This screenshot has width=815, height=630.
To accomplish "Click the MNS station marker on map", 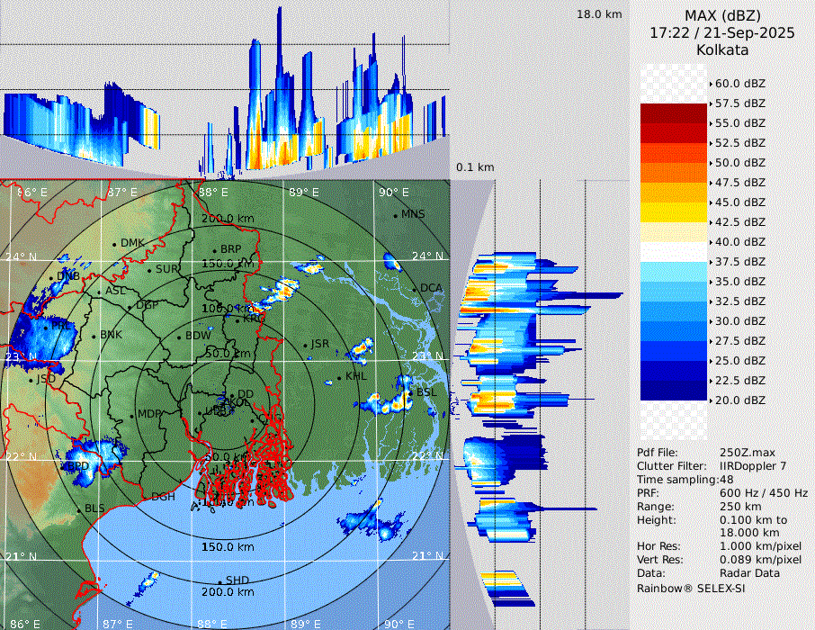I will point(395,215).
